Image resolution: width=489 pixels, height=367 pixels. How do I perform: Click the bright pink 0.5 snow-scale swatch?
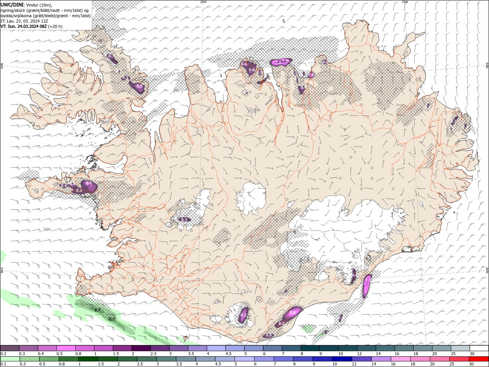coord(66,348)
